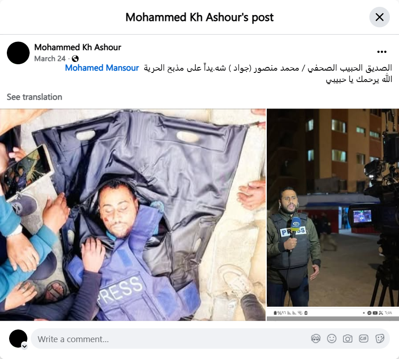
Task: Click the Arabic post caption text
Action: click(x=267, y=74)
